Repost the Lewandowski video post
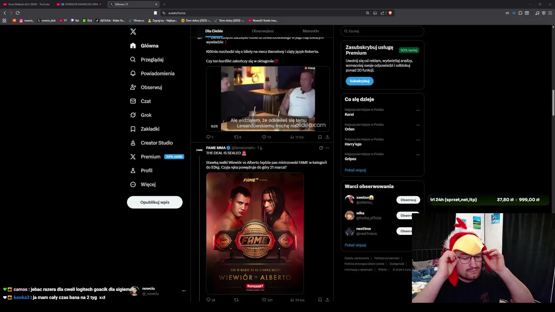555x312 pixels. (x=236, y=137)
